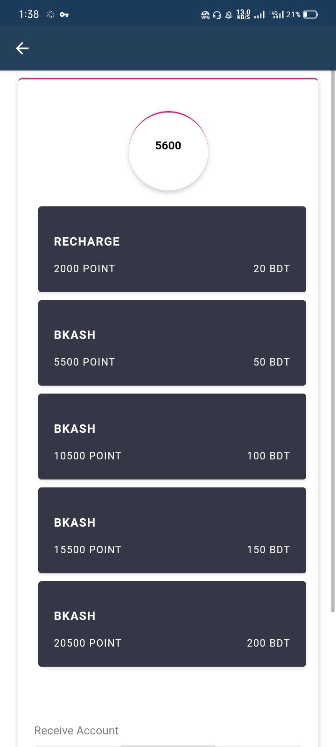Viewport: 336px width, 747px height.
Task: Choose the BKASH 20500 POINT card
Action: 172,624
